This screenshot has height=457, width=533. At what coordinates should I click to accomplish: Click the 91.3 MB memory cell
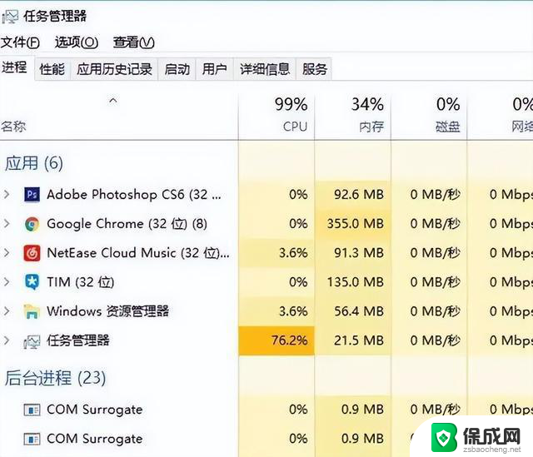click(x=353, y=253)
